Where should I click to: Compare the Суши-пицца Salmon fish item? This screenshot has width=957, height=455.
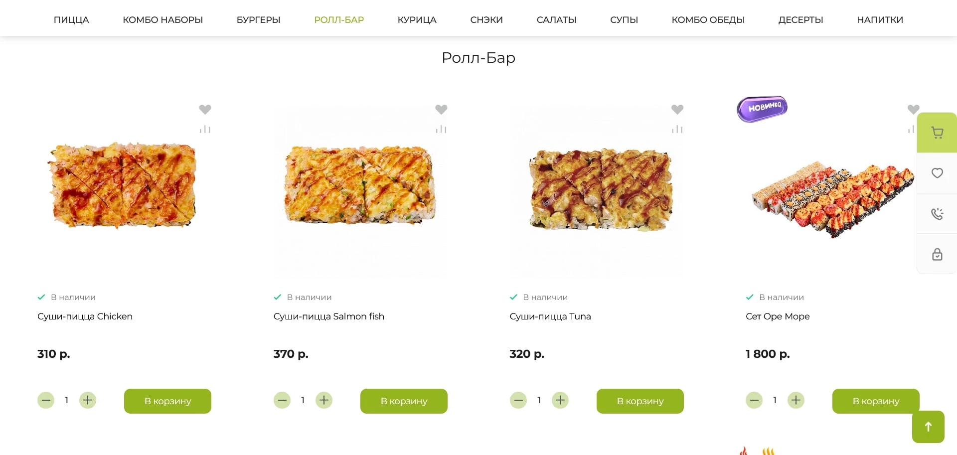click(441, 130)
